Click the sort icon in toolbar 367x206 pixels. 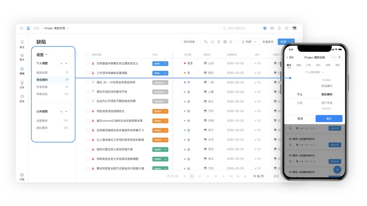coord(212,42)
